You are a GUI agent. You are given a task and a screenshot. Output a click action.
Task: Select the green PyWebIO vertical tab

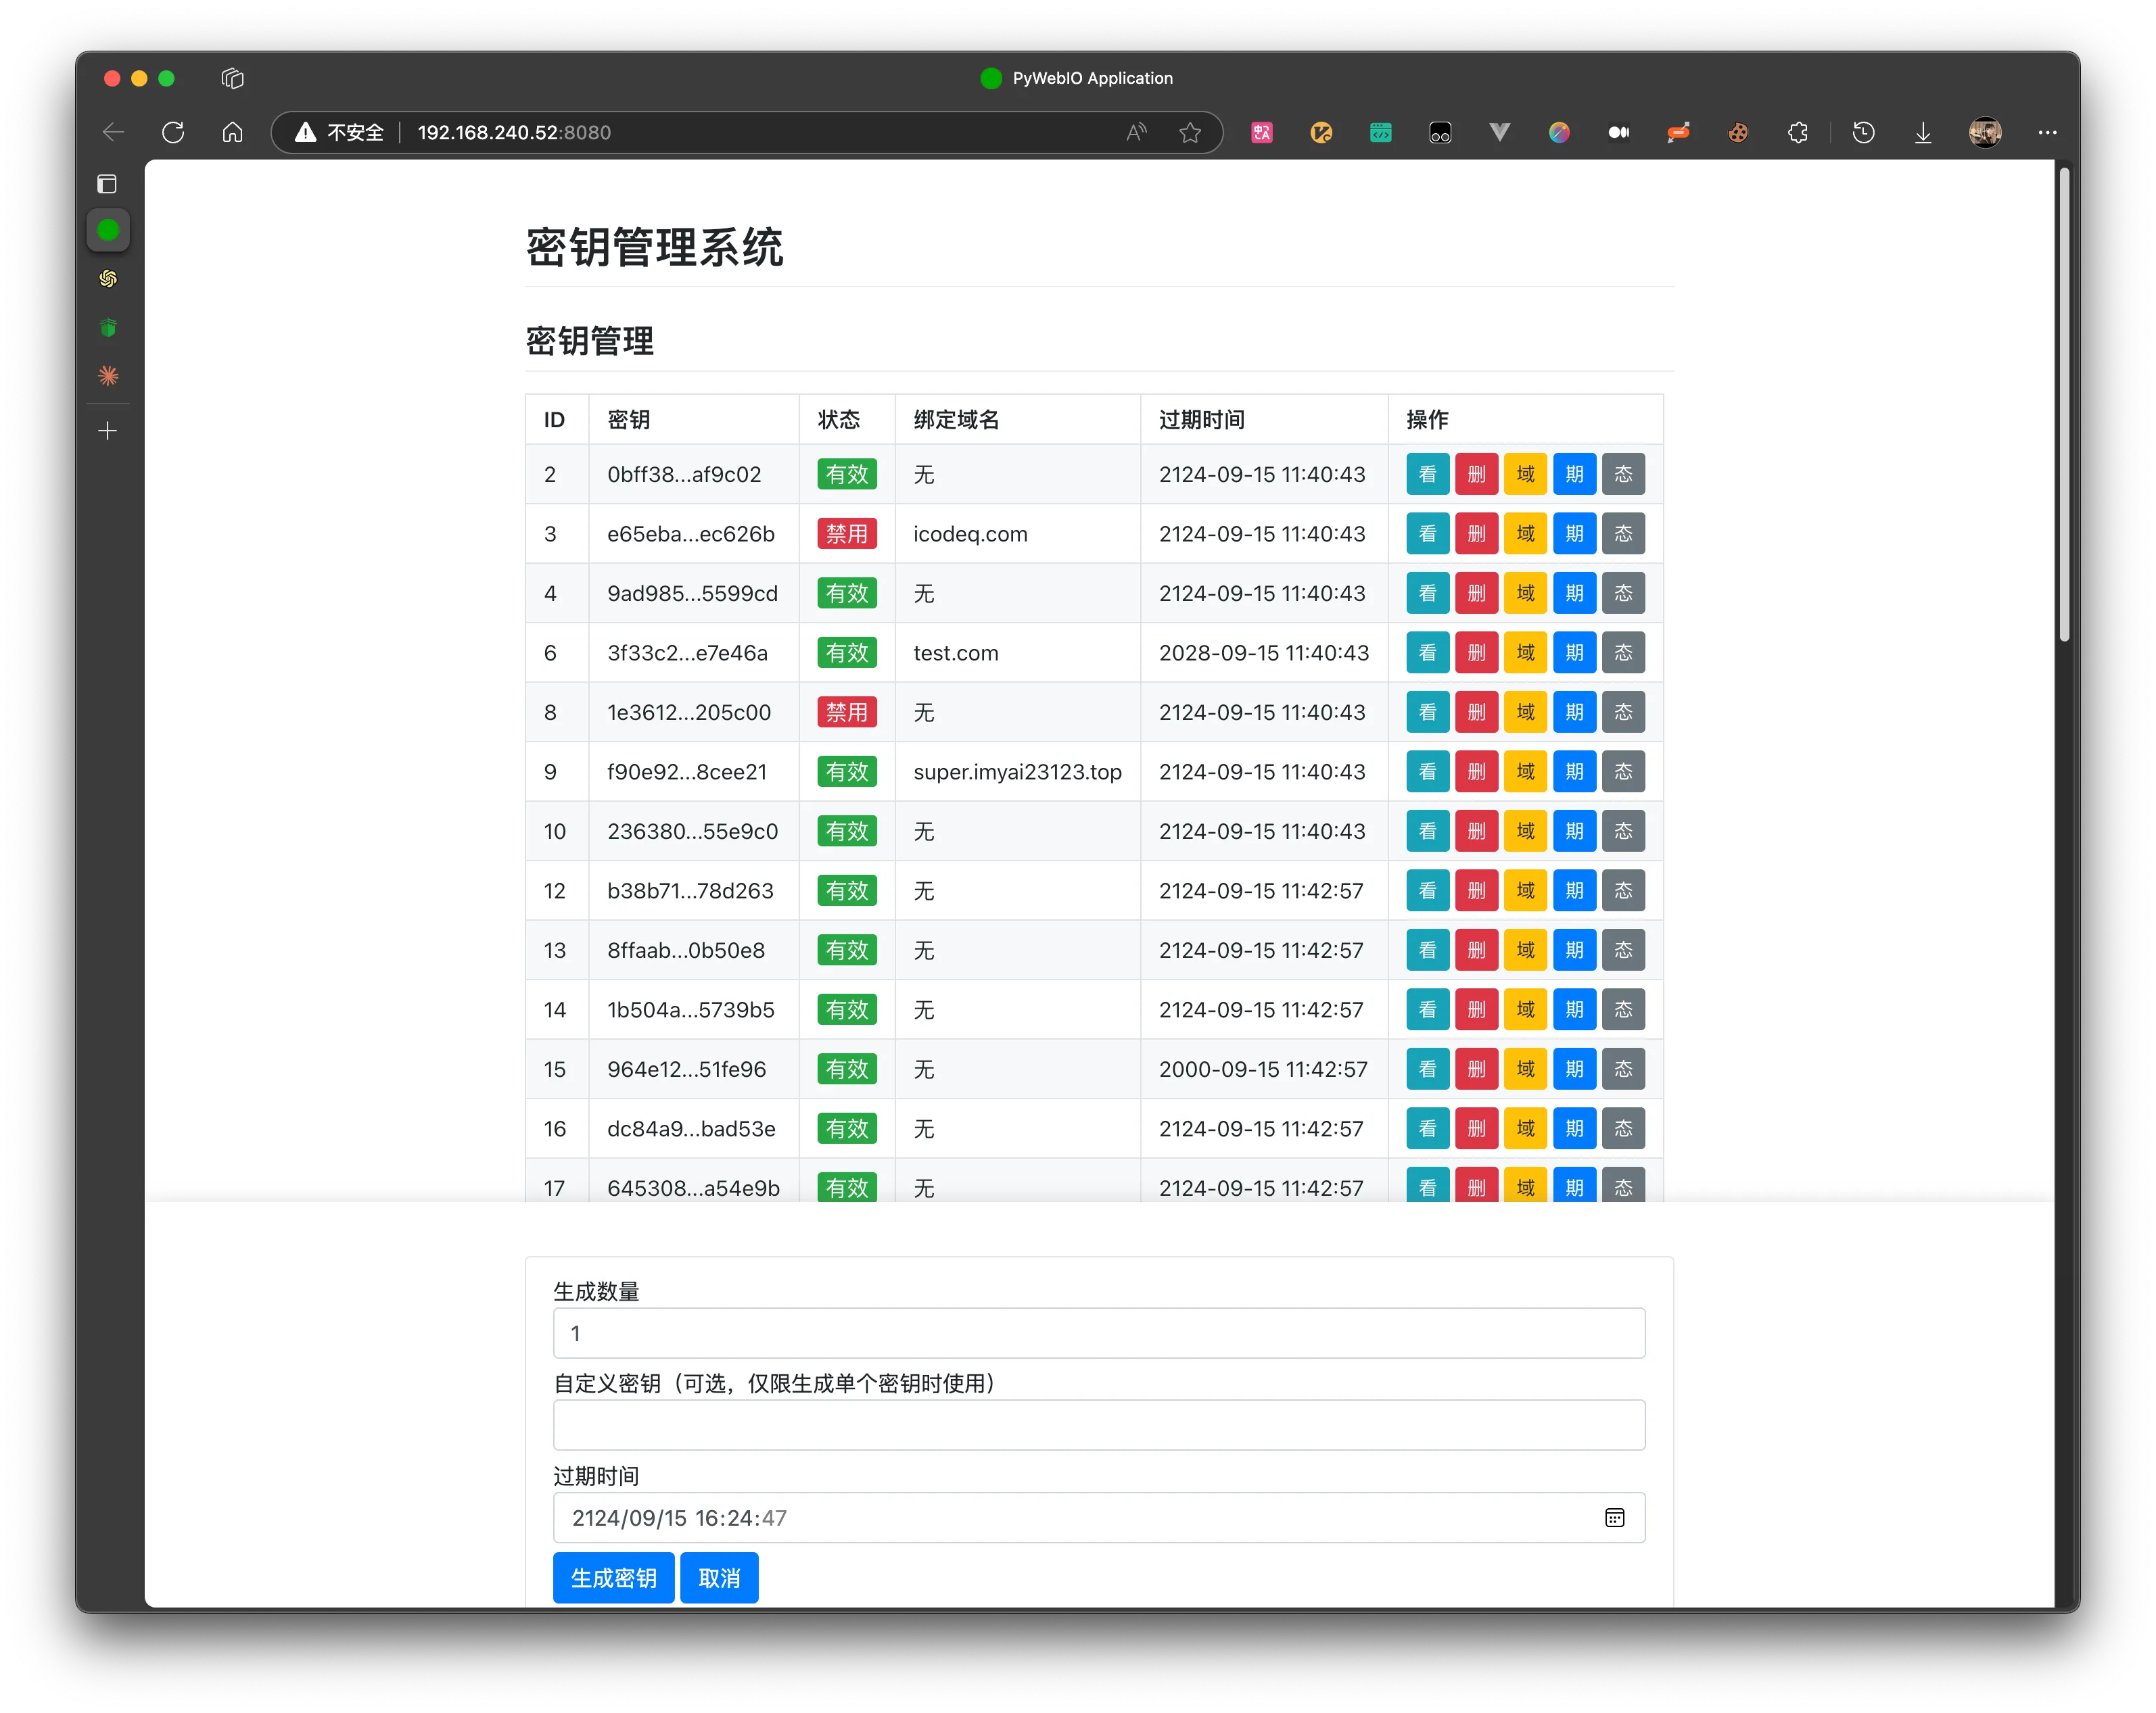tap(108, 231)
